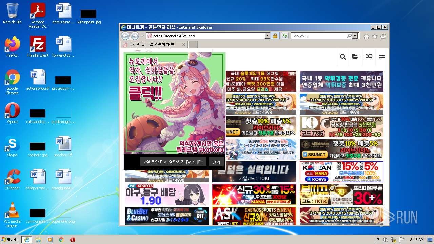Click the IE Forward navigation button
434x244 pixels.
pos(135,36)
